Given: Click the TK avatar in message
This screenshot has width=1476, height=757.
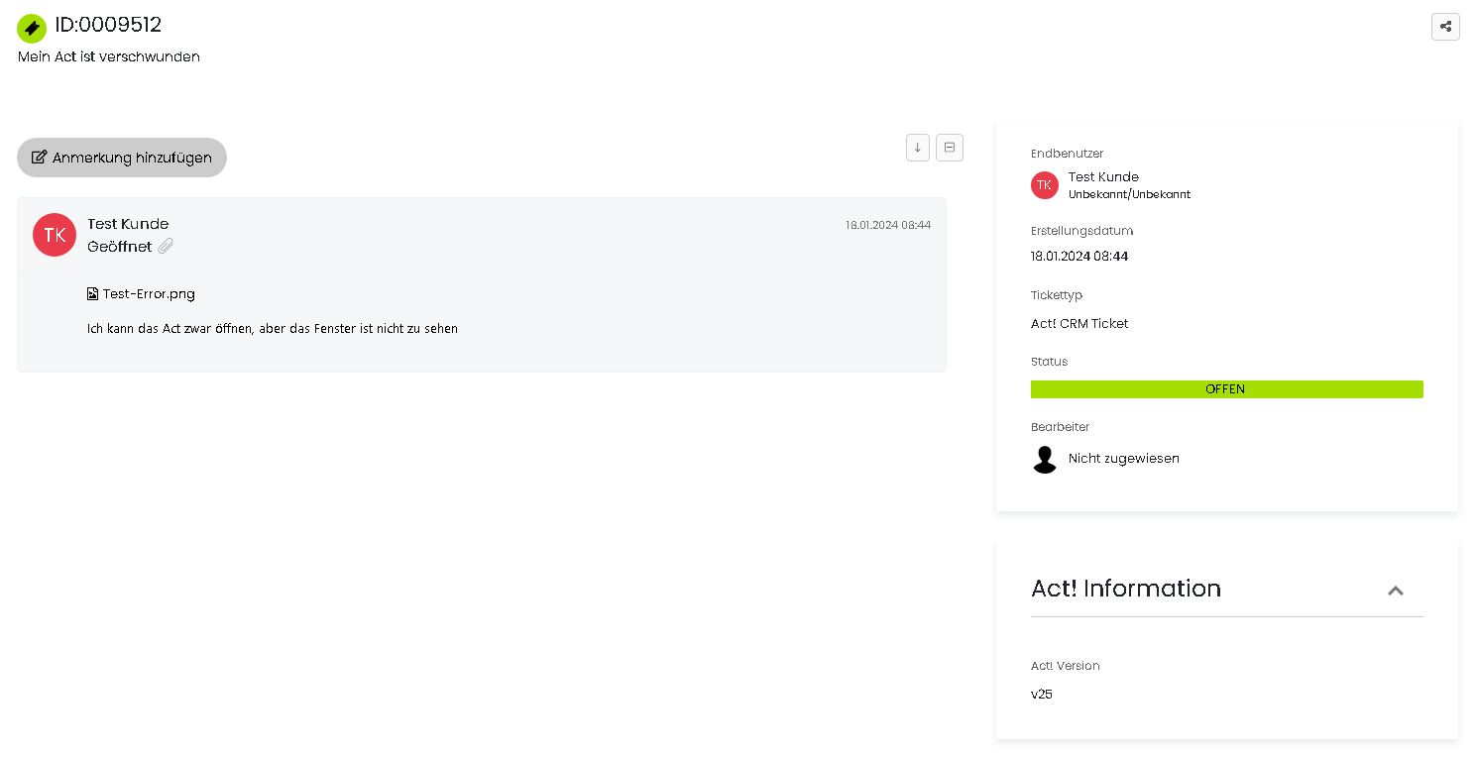Looking at the screenshot, I should pyautogui.click(x=55, y=235).
